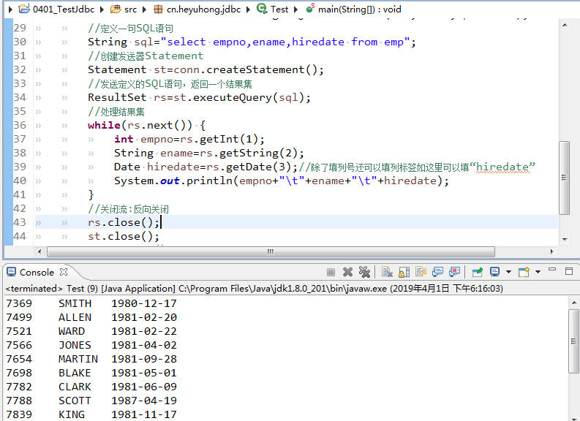Click the 0401_TestJdbc project breadcrumb
Viewport: 580px width, 421px height.
click(64, 10)
